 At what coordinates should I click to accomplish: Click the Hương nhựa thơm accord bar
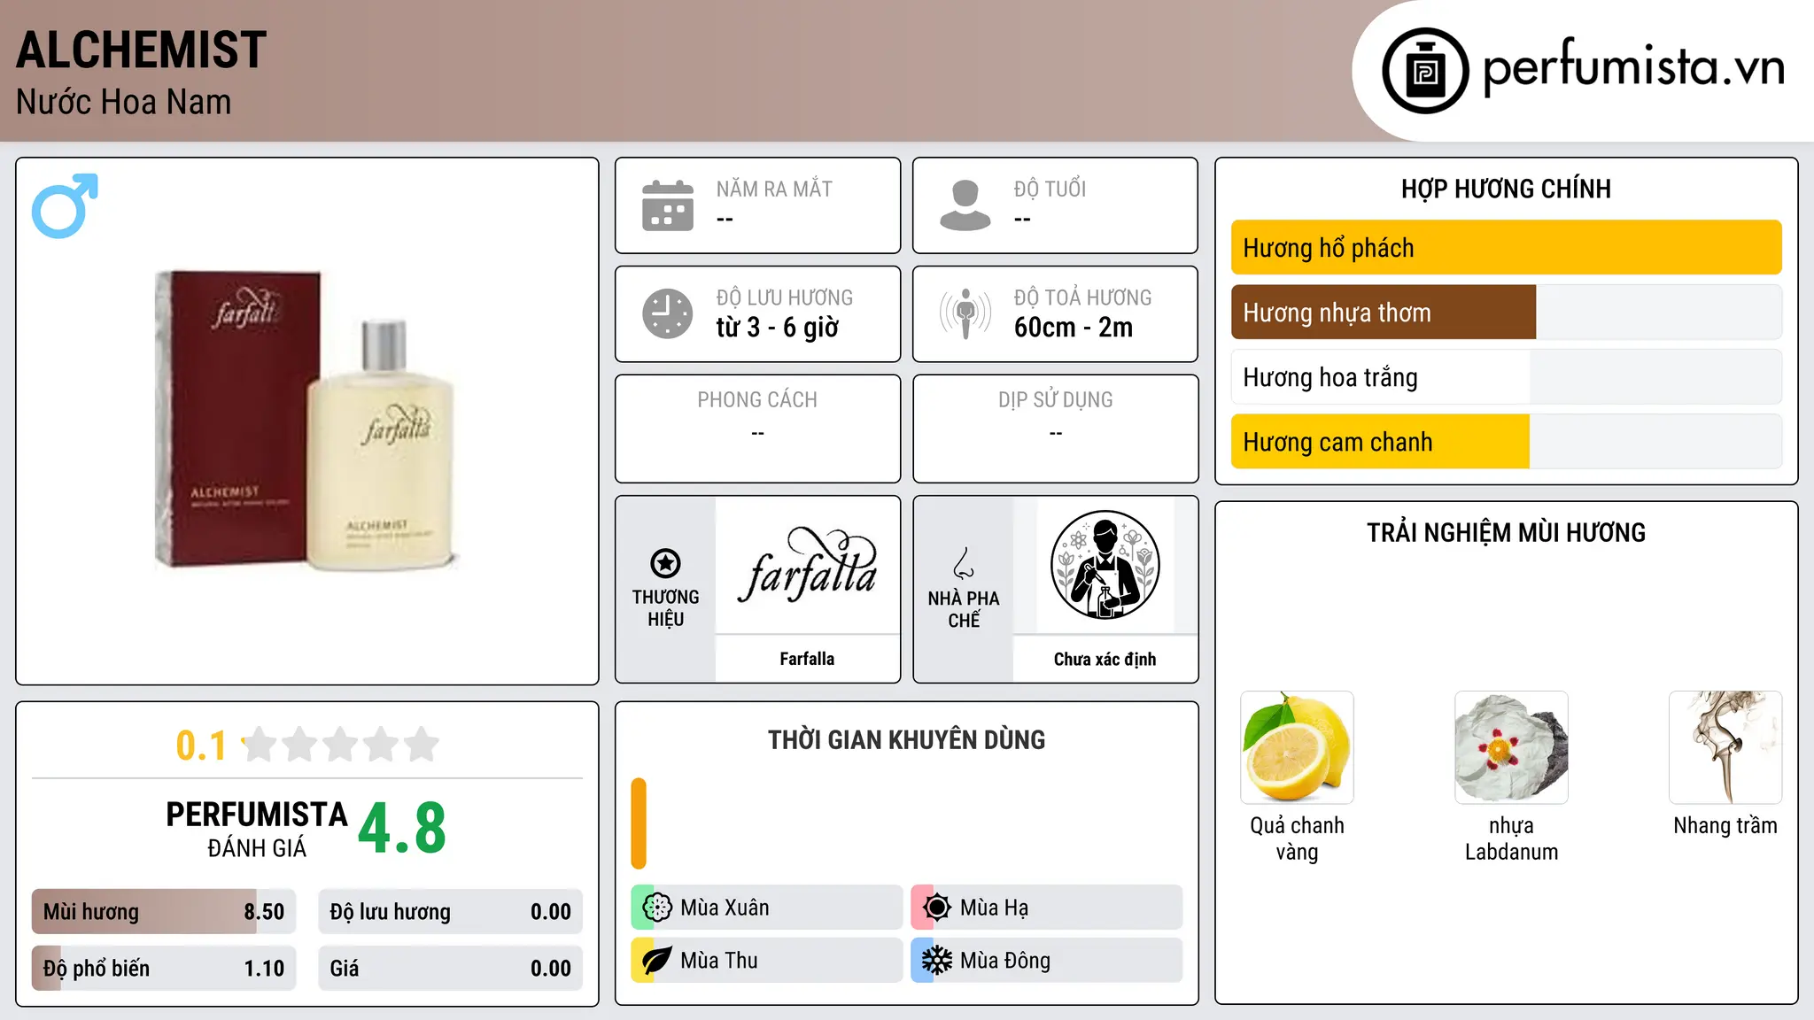(x=1506, y=313)
